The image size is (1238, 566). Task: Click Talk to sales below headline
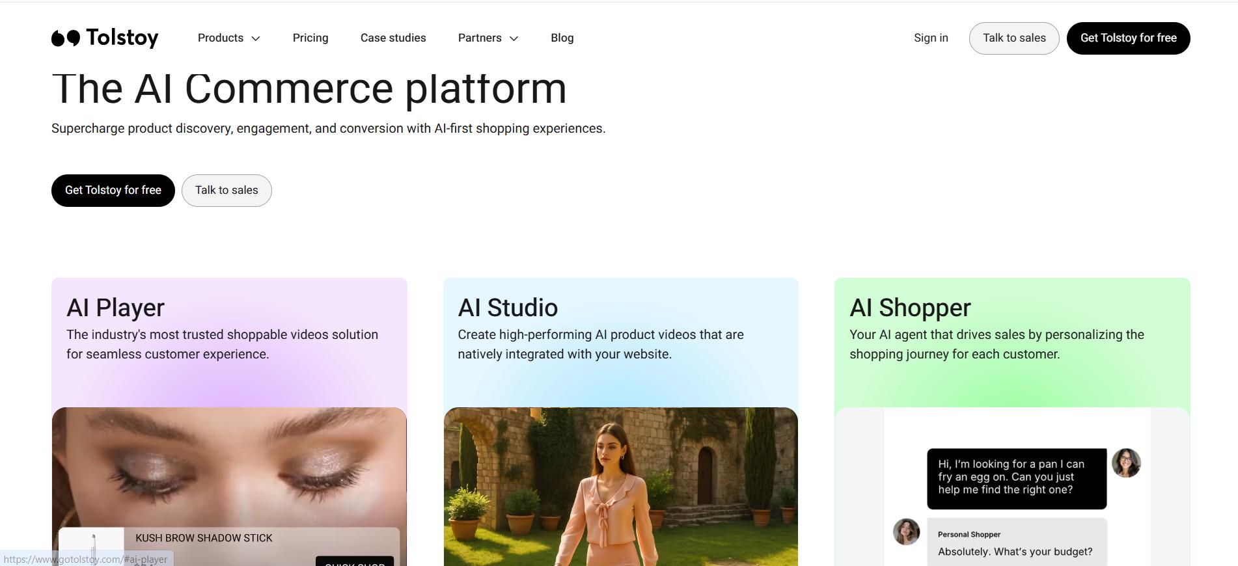(227, 191)
